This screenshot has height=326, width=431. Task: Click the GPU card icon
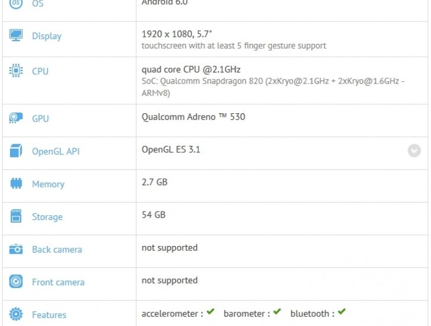click(16, 119)
